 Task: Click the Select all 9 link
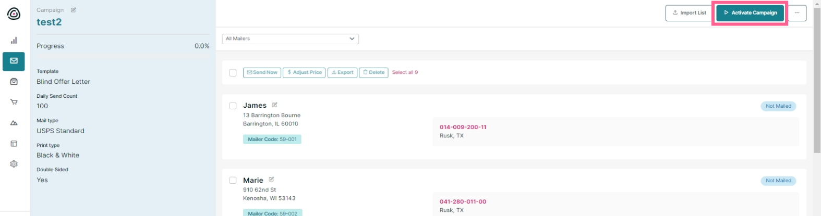coord(405,72)
